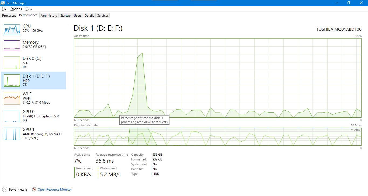
Task: Click the Disk 0 (C:) sidebar label
Action: [32, 58]
